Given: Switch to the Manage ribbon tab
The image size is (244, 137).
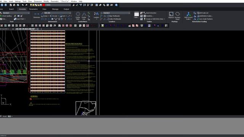Looking at the screenshot, I should [x=55, y=9].
